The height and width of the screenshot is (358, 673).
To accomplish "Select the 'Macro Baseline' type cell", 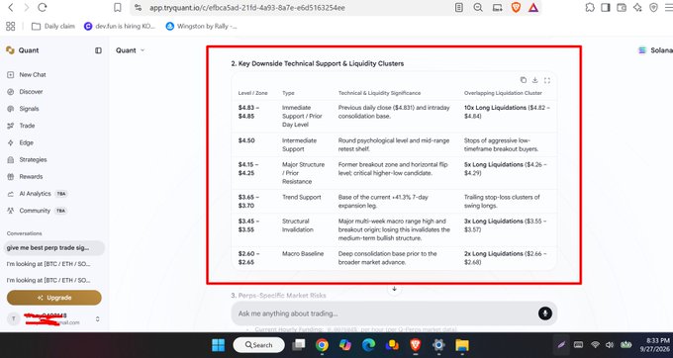I will pyautogui.click(x=303, y=254).
